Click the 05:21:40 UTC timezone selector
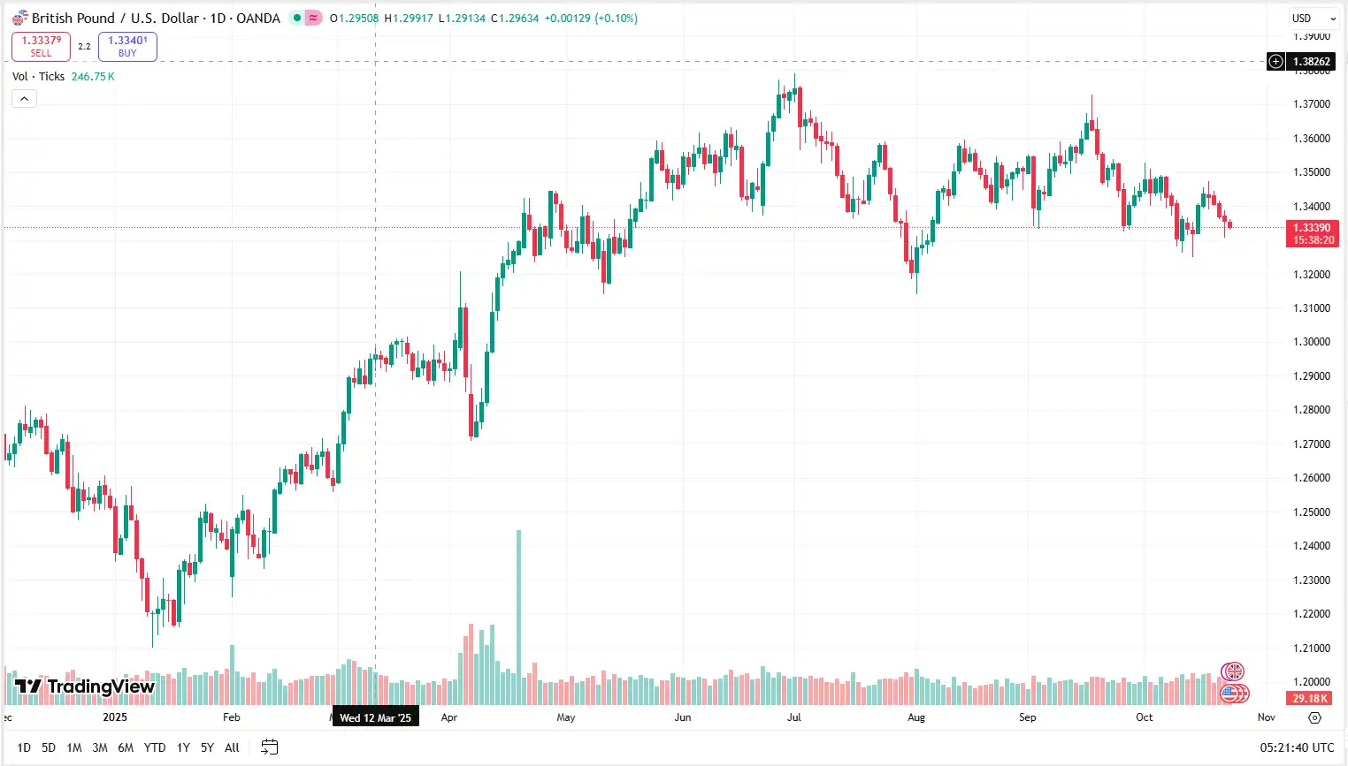 1297,747
